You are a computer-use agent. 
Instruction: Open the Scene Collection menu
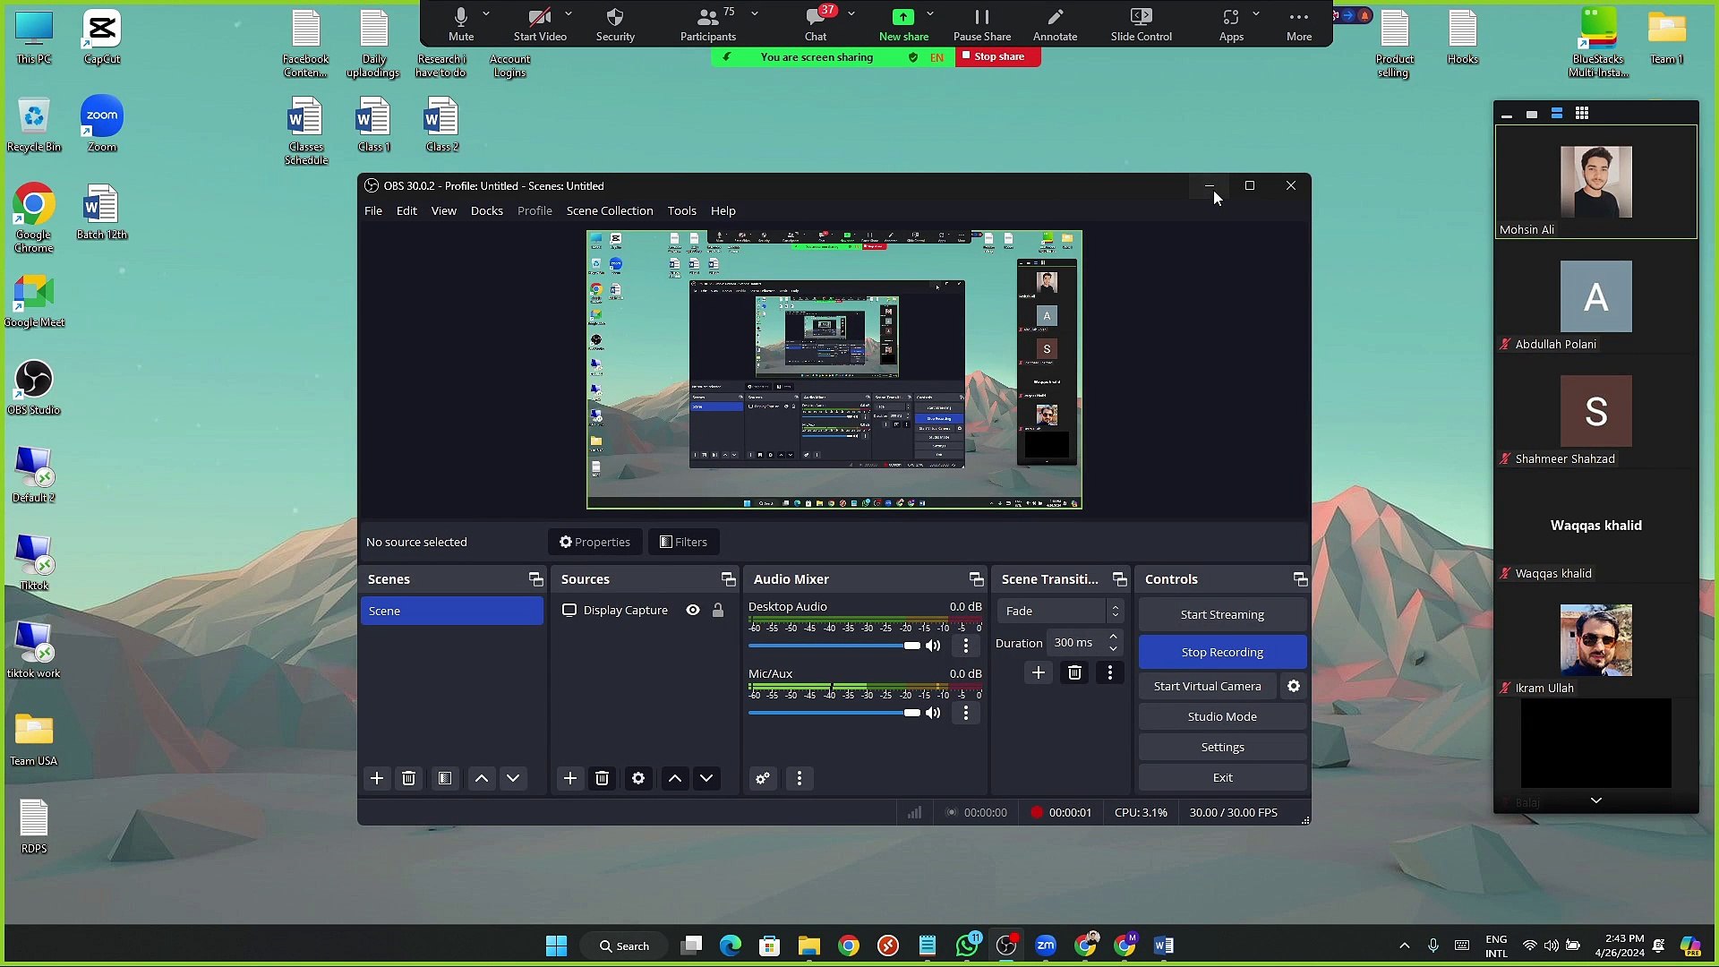(x=609, y=210)
